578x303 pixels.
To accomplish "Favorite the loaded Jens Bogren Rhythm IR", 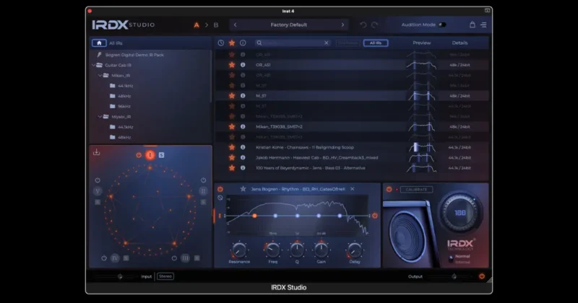I will [x=243, y=189].
